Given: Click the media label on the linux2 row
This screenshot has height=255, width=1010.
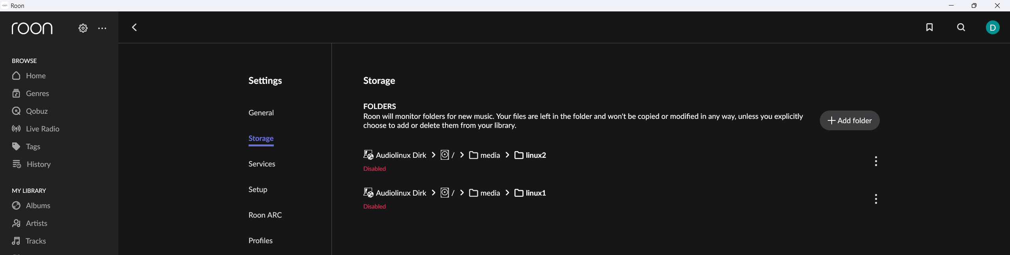Looking at the screenshot, I should [490, 155].
